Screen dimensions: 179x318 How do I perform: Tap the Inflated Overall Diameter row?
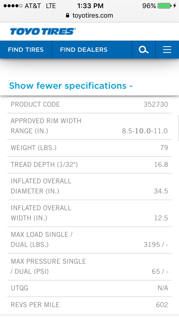point(89,186)
